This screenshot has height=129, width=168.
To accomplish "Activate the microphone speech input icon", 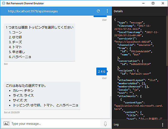I will (105, 123).
